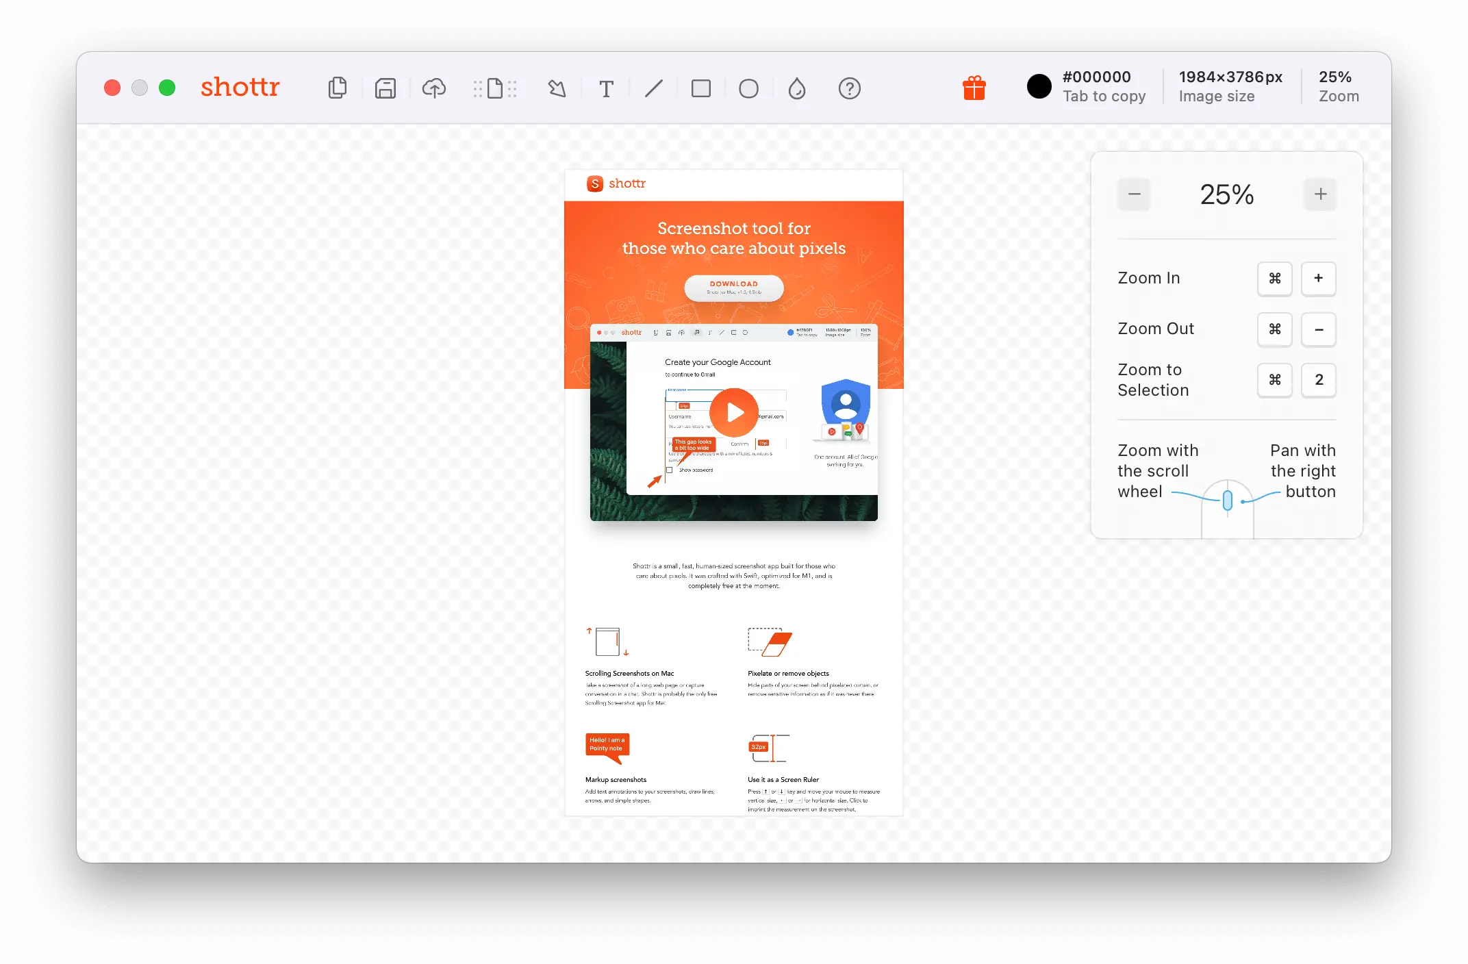This screenshot has width=1468, height=964.
Task: Click the cloud upload icon
Action: [x=433, y=88]
